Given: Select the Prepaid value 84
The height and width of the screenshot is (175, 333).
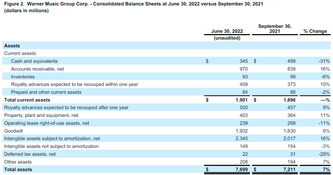Looking at the screenshot, I should pos(245,92).
